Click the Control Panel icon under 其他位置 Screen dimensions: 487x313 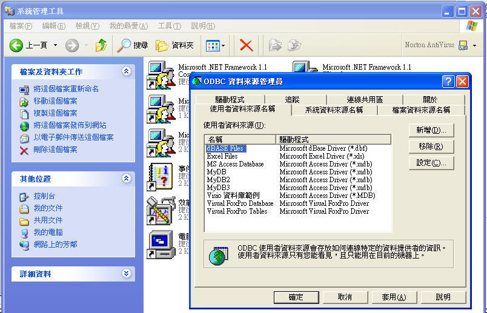coord(24,197)
